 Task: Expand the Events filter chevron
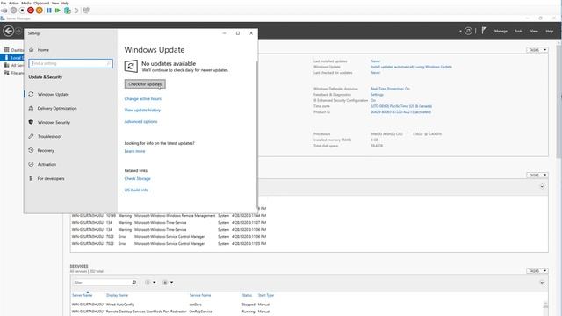[542, 186]
